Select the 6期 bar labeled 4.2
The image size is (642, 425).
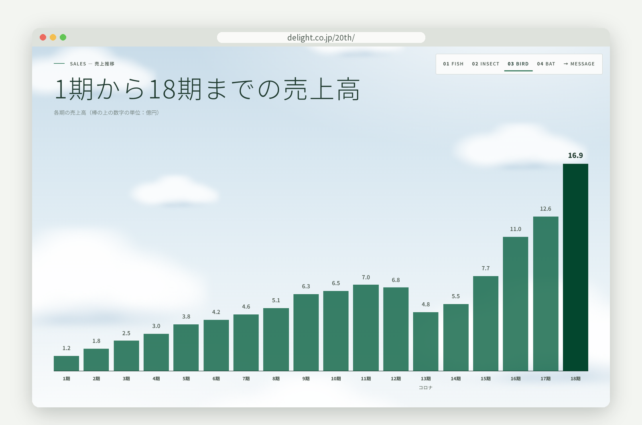point(216,346)
